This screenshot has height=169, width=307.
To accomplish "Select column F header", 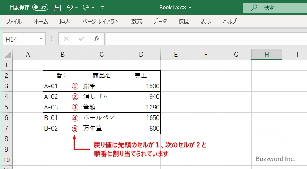I will coord(206,55).
